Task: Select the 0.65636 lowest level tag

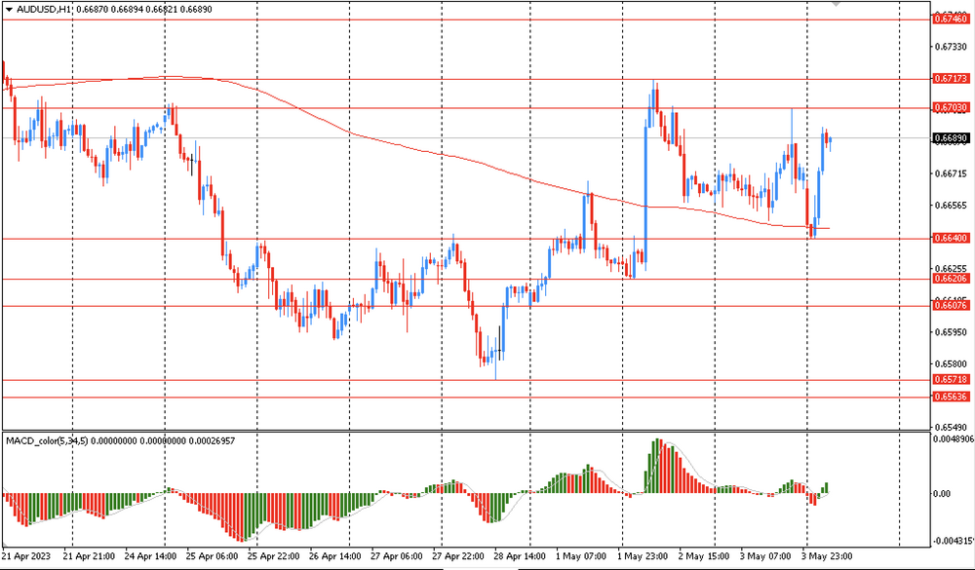Action: point(951,397)
